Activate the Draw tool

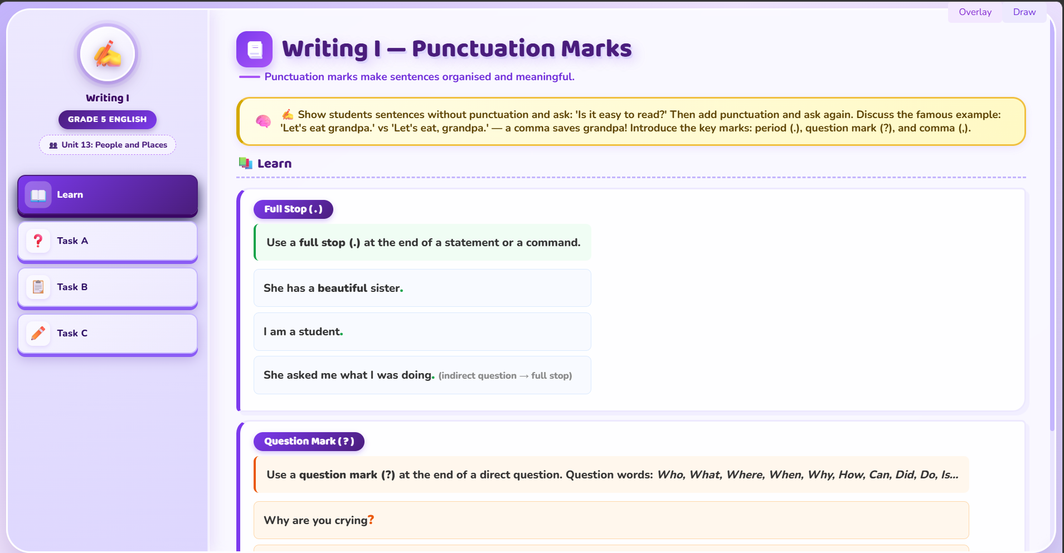coord(1024,12)
